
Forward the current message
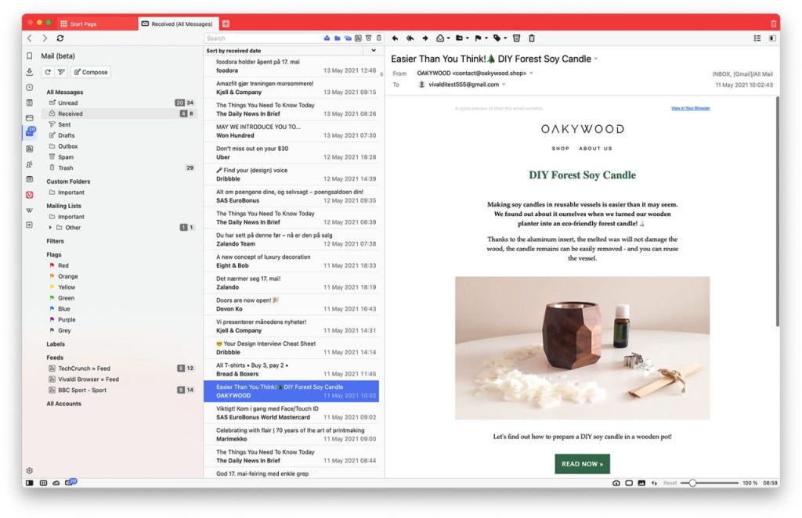(424, 37)
